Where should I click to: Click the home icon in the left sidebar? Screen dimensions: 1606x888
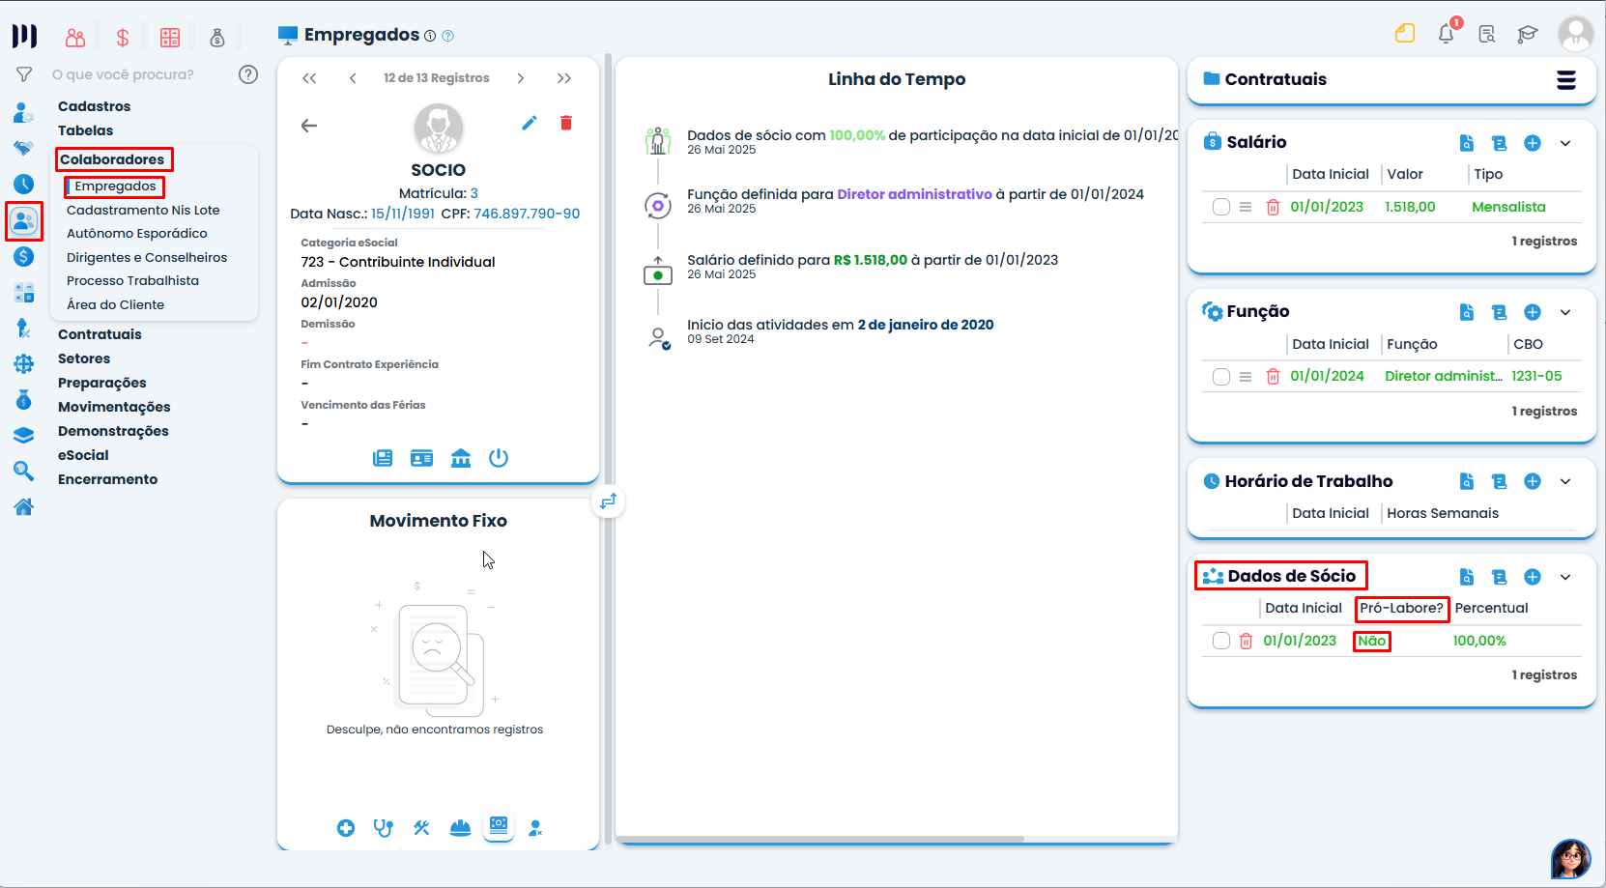pyautogui.click(x=23, y=507)
